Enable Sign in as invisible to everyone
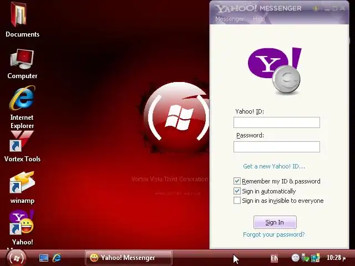The height and width of the screenshot is (266, 355). (x=237, y=201)
